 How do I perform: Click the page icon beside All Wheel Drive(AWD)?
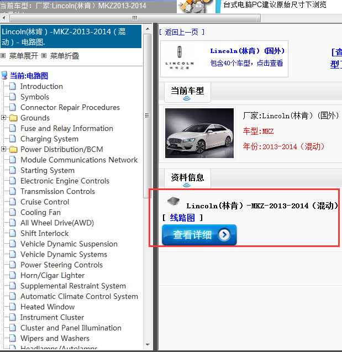coord(13,223)
